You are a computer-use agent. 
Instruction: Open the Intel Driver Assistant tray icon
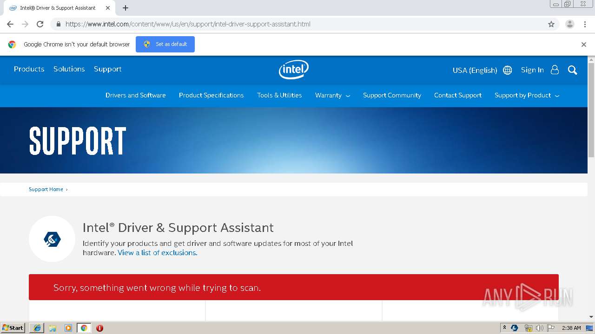(515, 328)
